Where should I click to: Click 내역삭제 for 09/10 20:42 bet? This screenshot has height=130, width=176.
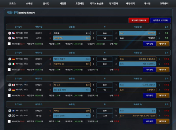pos(163,121)
